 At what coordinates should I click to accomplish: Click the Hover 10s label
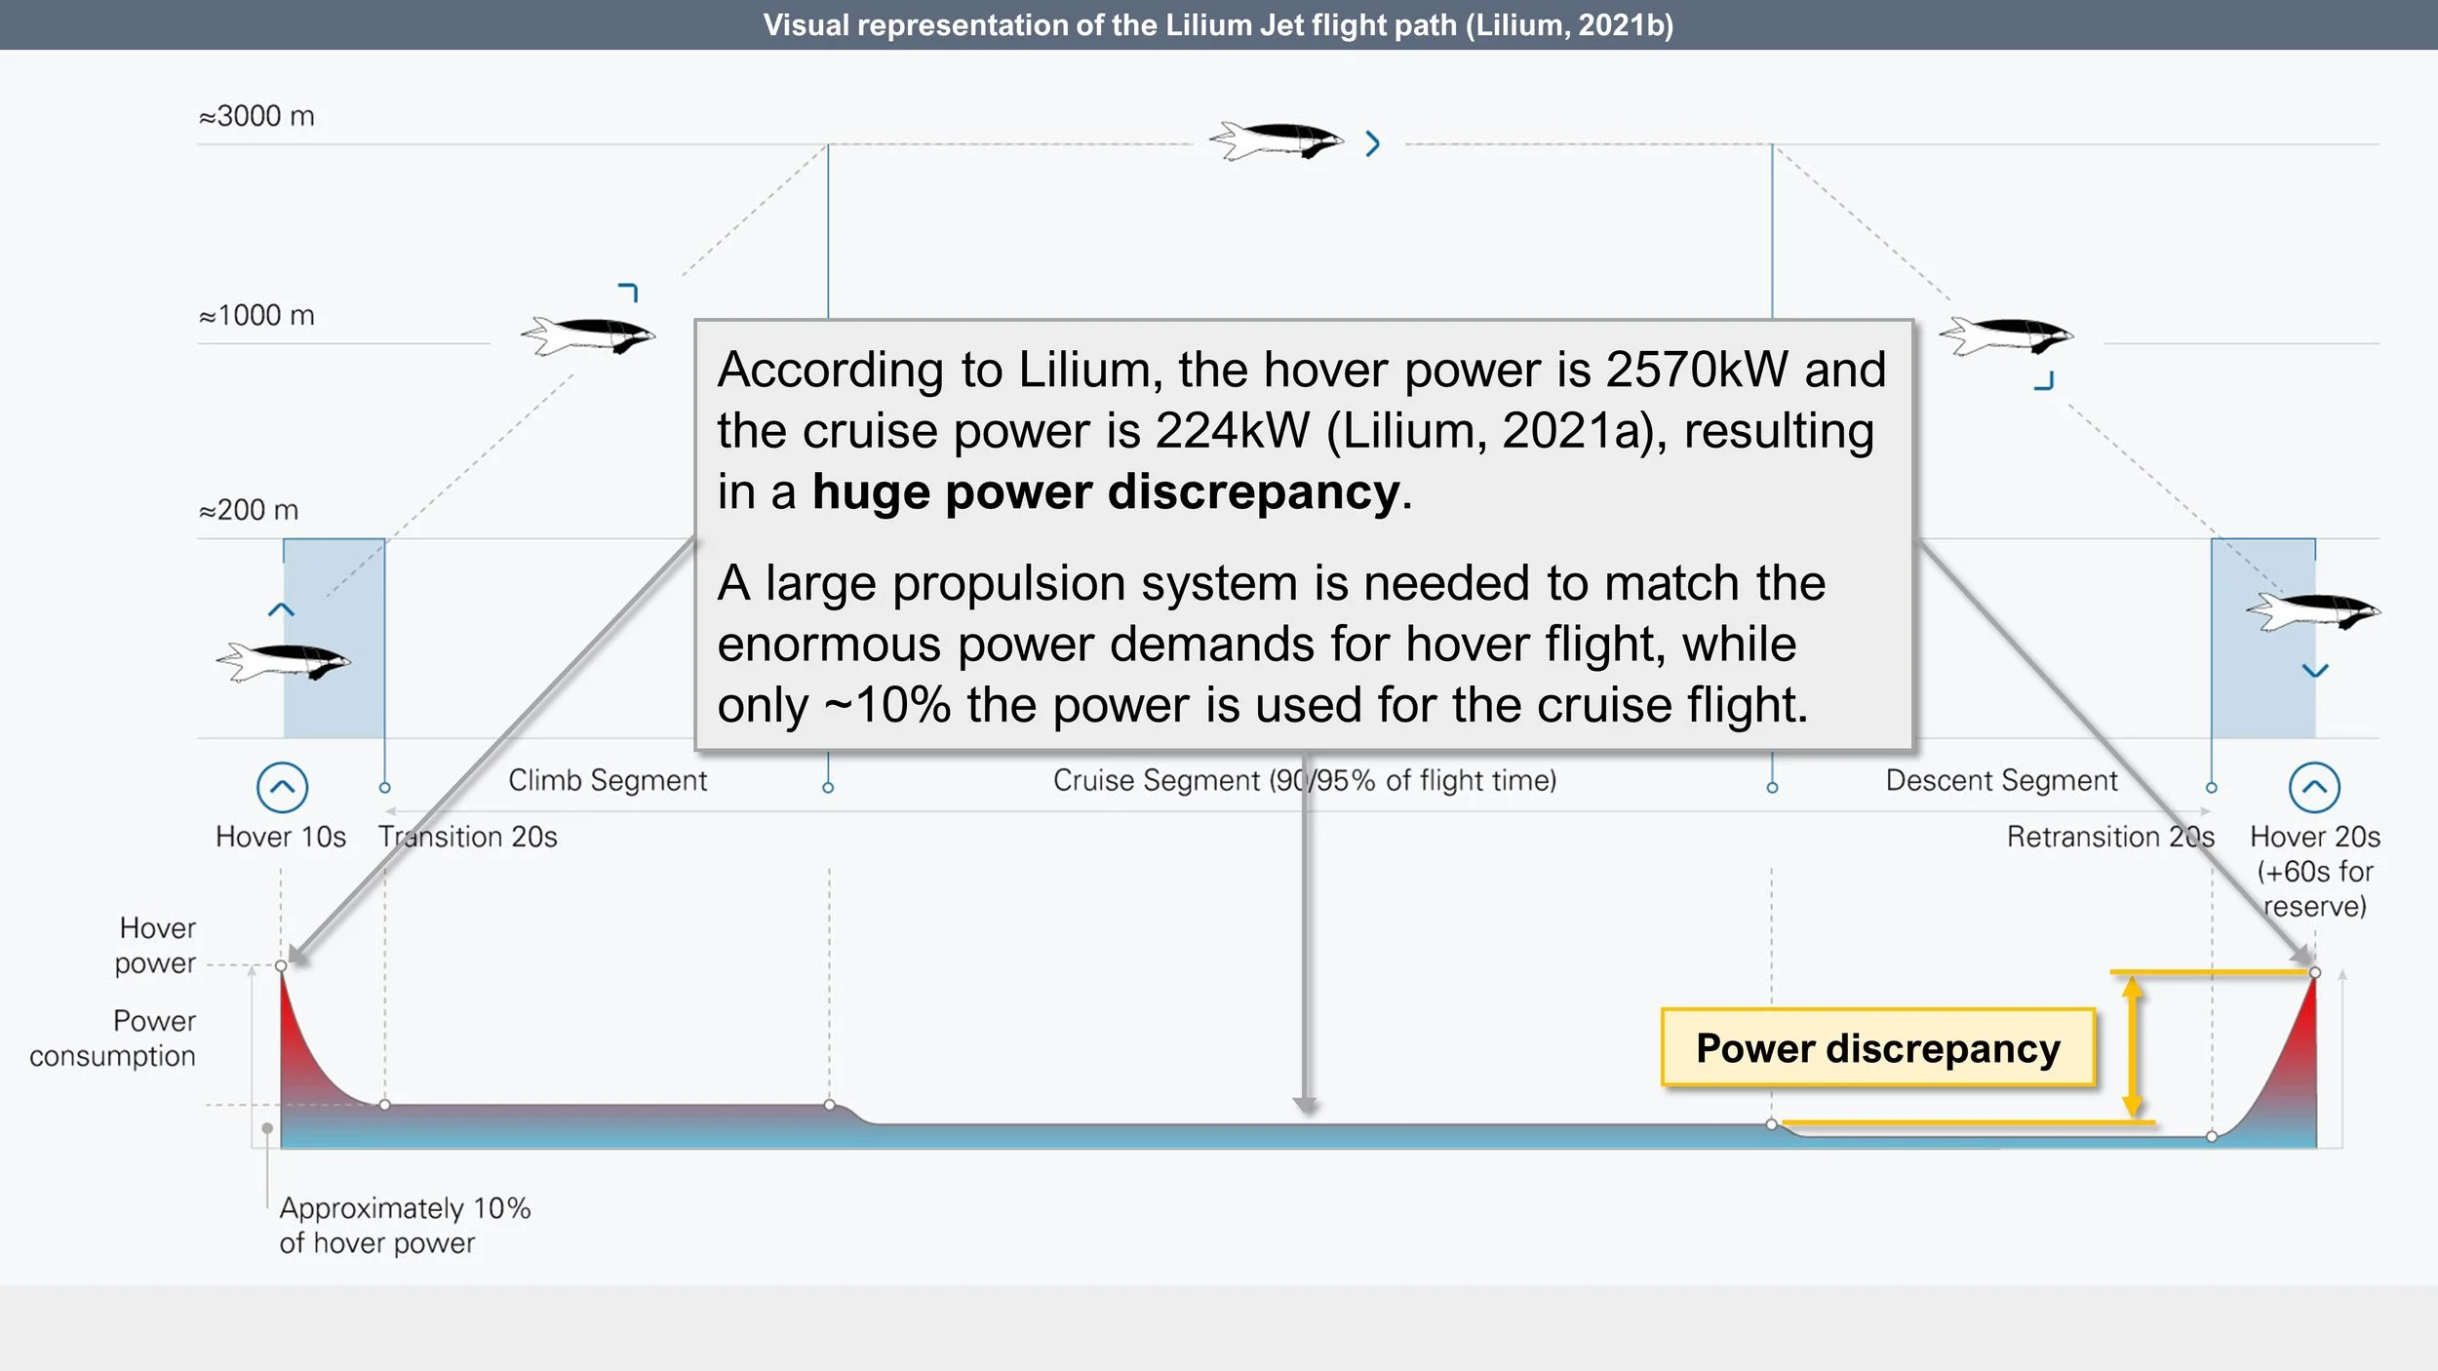pyautogui.click(x=281, y=837)
